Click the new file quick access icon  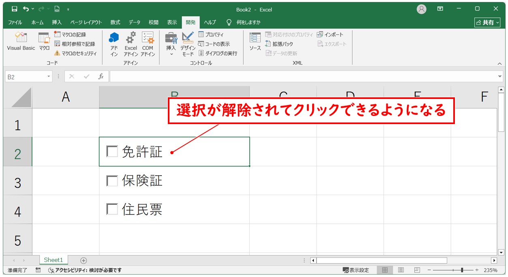point(57,9)
